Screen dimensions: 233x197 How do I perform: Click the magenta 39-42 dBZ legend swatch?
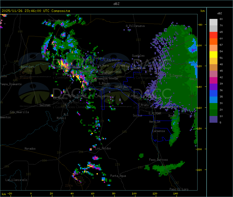213,80
